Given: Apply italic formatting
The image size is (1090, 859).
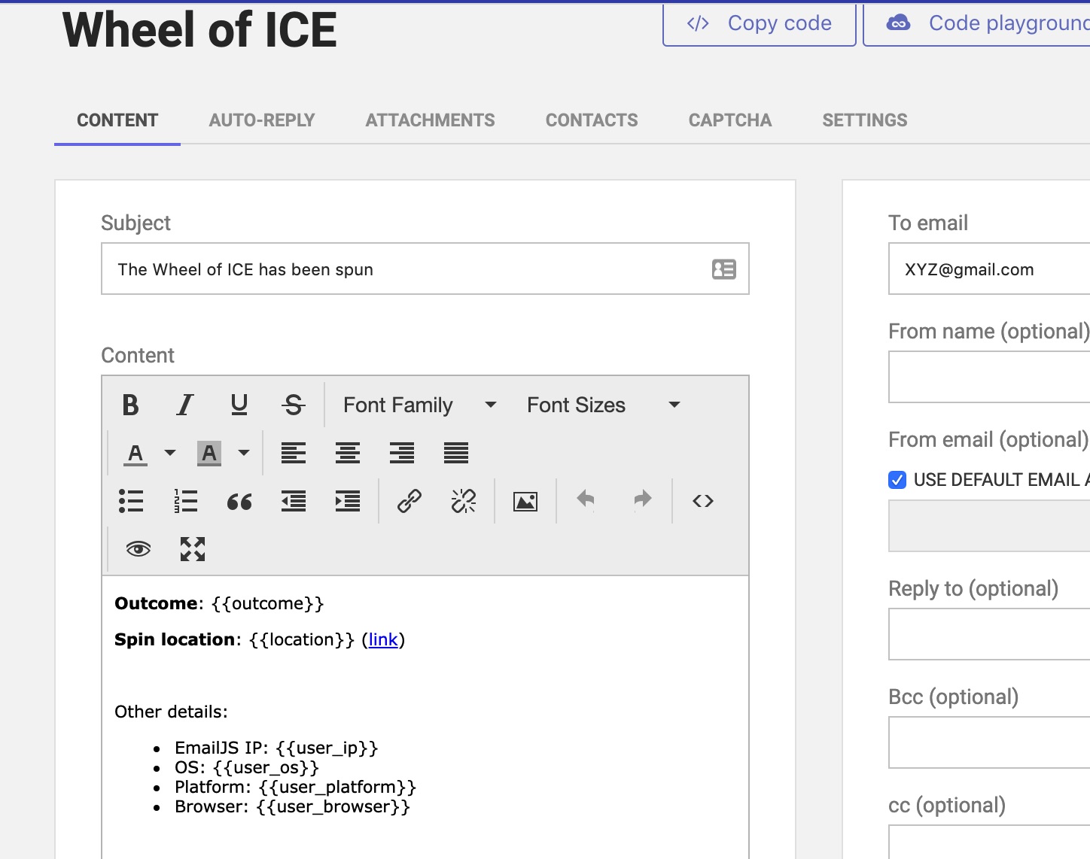Looking at the screenshot, I should pos(184,405).
